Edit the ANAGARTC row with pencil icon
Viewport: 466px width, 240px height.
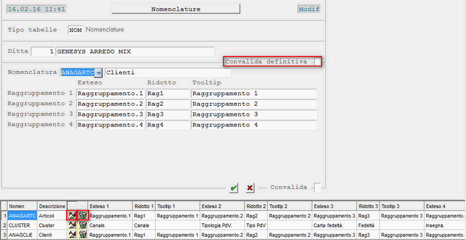click(x=72, y=215)
